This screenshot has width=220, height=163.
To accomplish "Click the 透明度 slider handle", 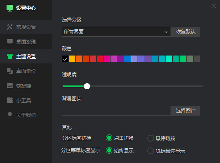I will click(x=87, y=86).
